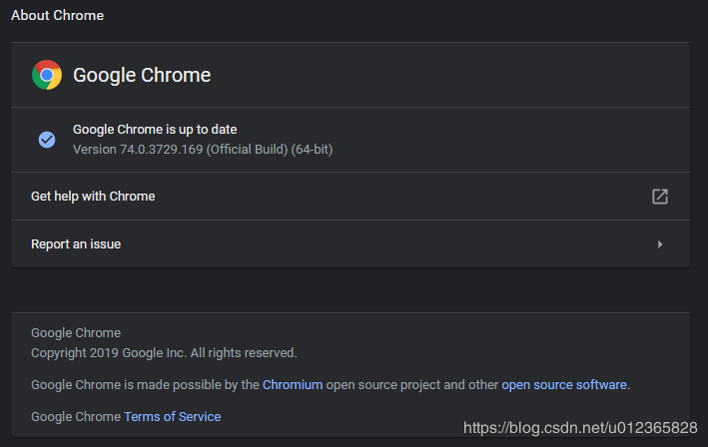Viewport: 708px width, 447px height.
Task: Click the external link icon for Chrome help
Action: point(659,197)
